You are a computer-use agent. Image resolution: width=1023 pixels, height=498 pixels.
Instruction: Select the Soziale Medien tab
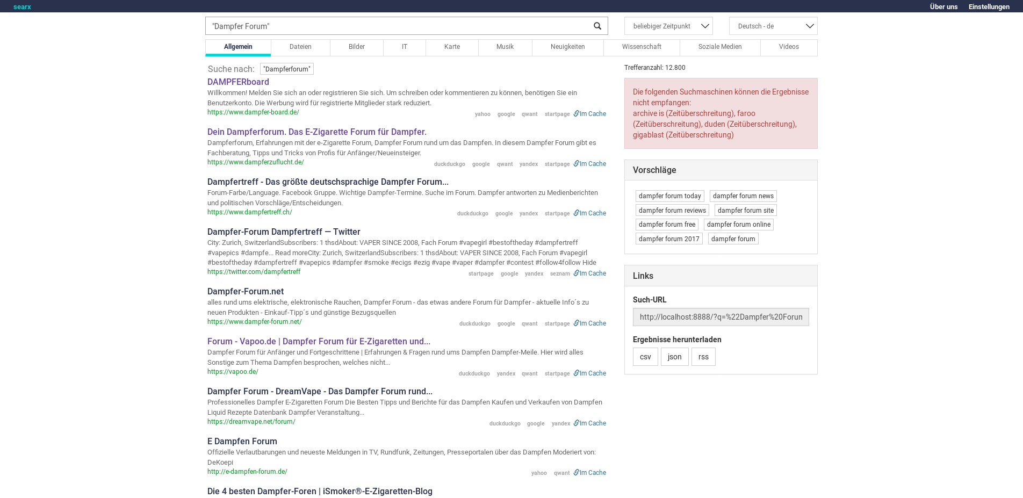tap(719, 47)
